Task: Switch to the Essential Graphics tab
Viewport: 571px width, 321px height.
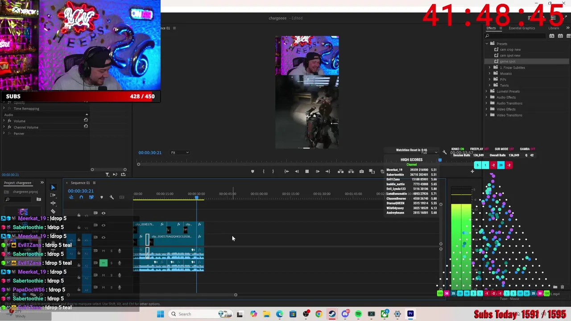Action: (x=521, y=28)
